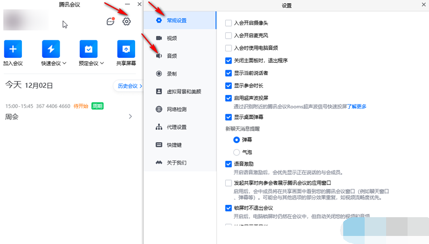Start a 快速会议 with the lightning icon
The width and height of the screenshot is (429, 244).
[51, 49]
